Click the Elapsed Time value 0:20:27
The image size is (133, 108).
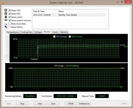tap(102, 96)
